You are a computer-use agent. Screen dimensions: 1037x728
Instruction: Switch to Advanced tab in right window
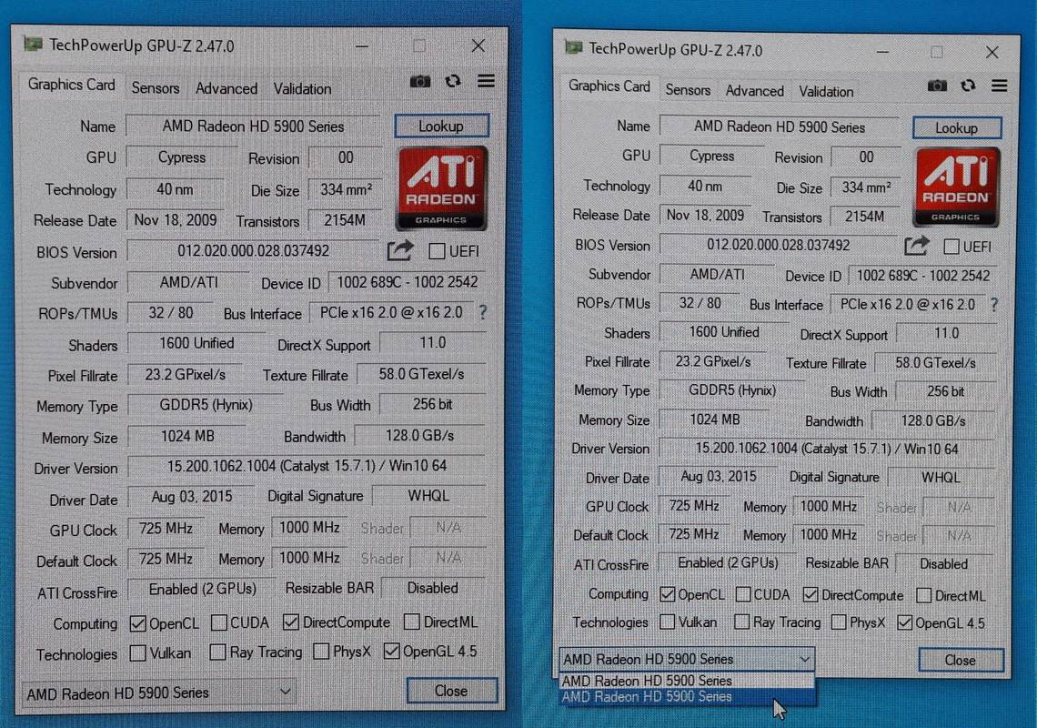755,91
